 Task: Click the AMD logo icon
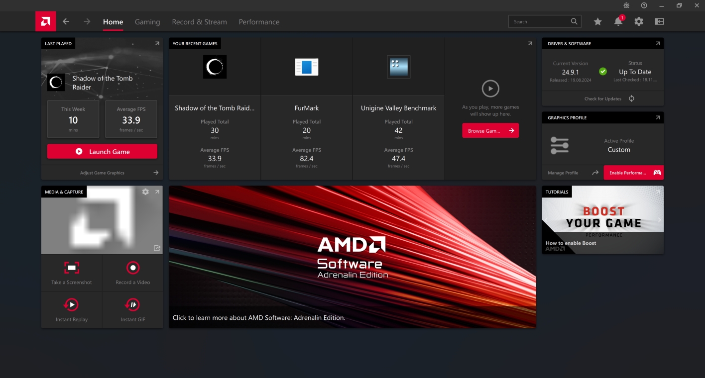[x=45, y=21]
